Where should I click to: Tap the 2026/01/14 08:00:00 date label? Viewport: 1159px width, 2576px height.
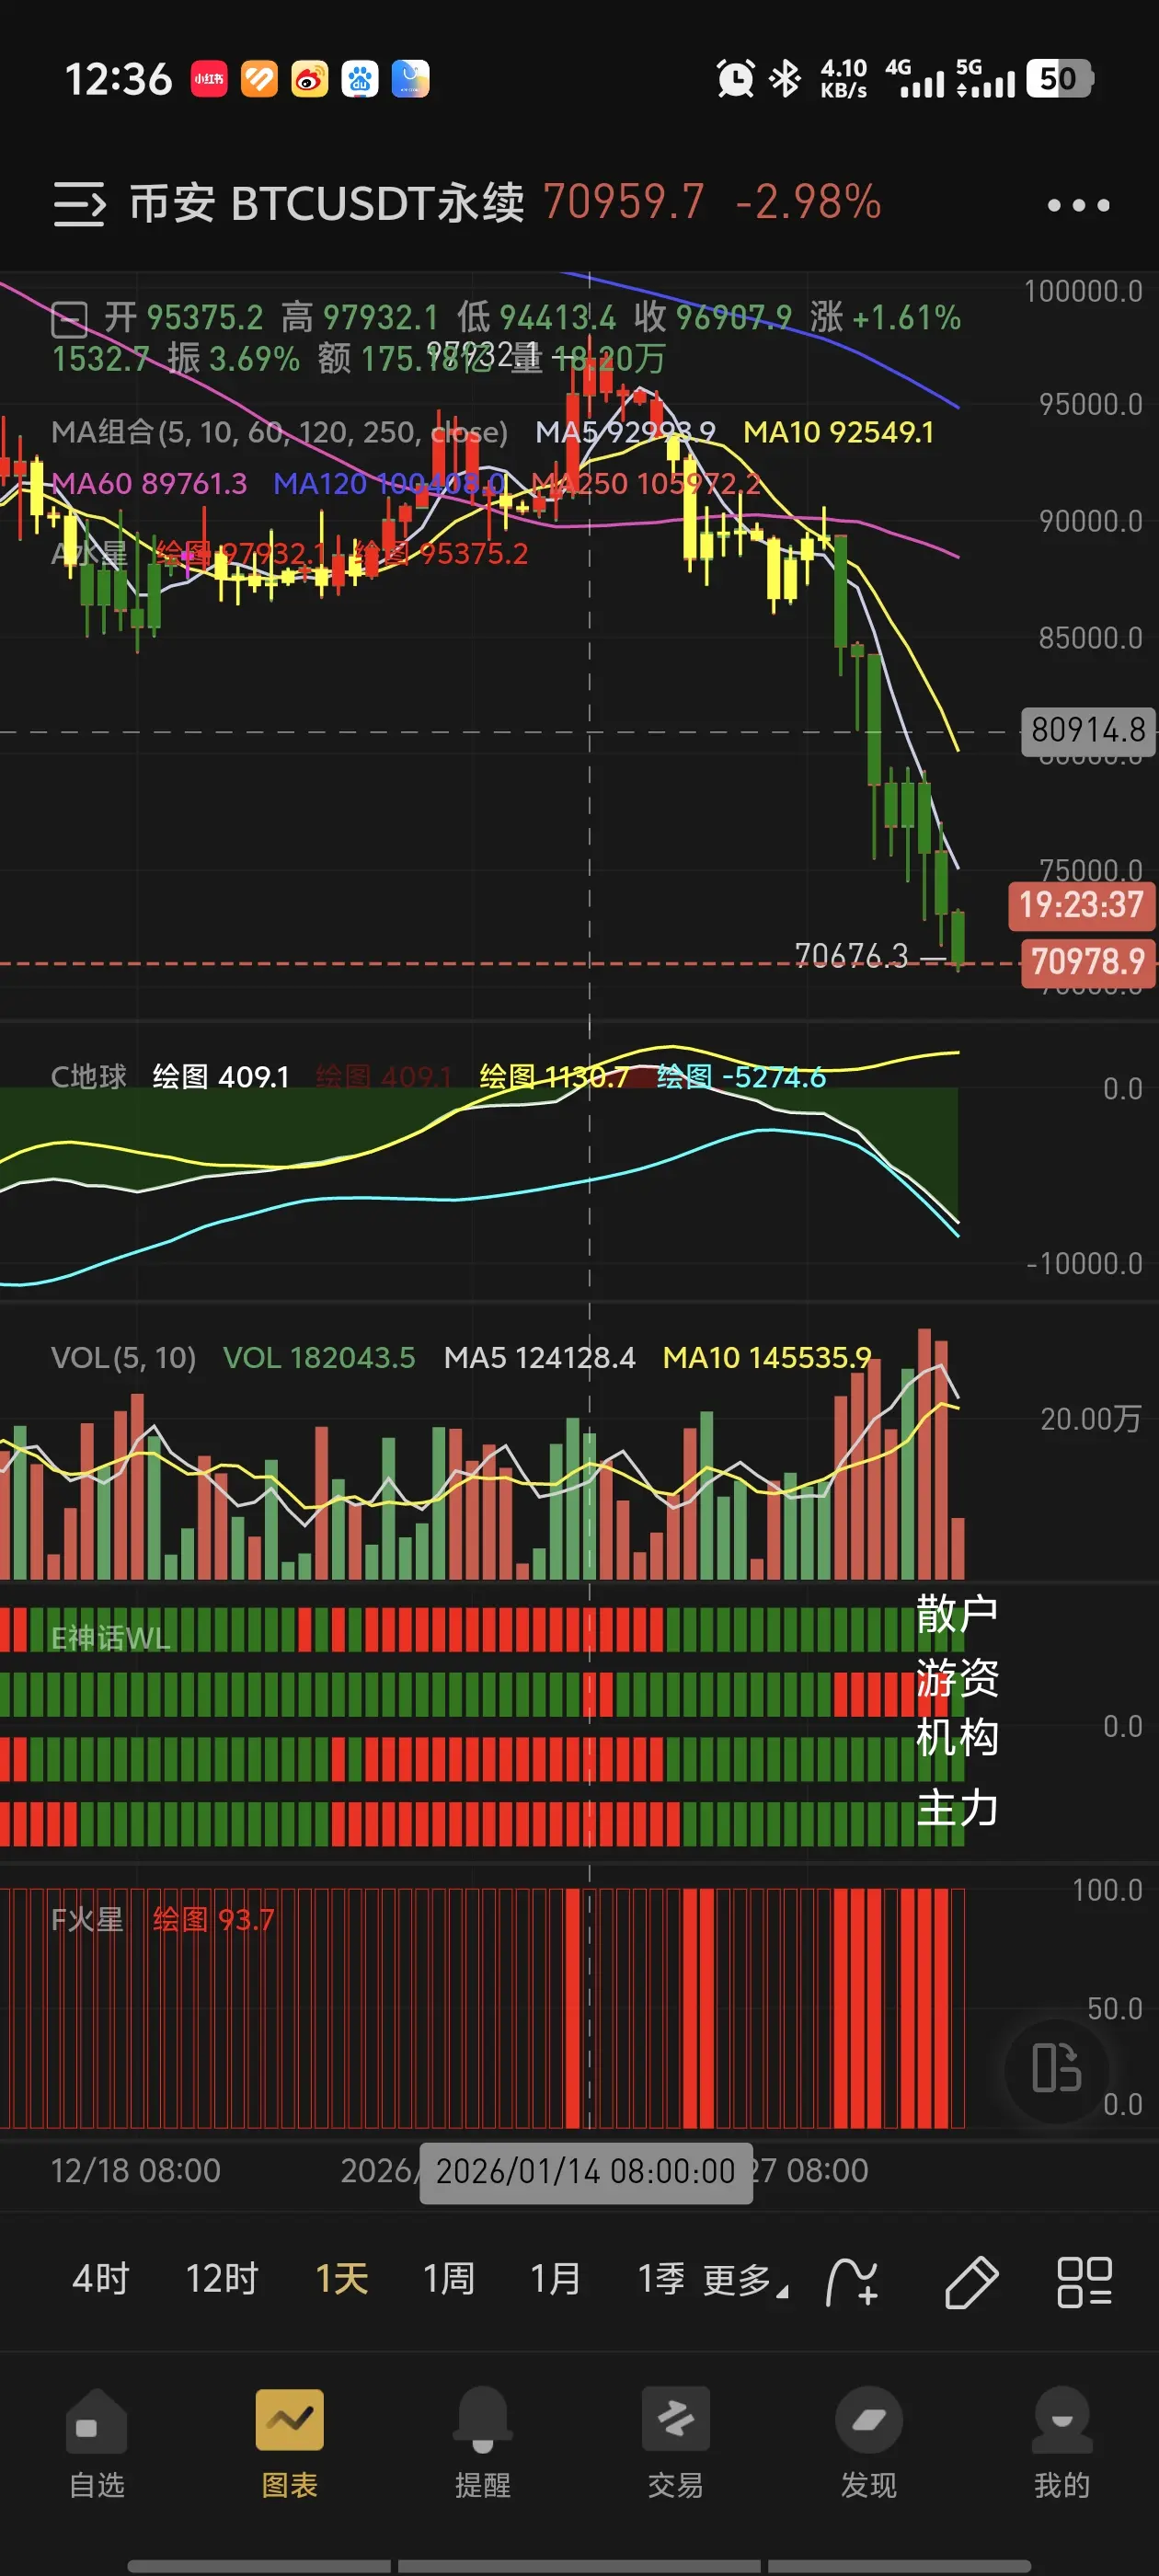point(586,2171)
